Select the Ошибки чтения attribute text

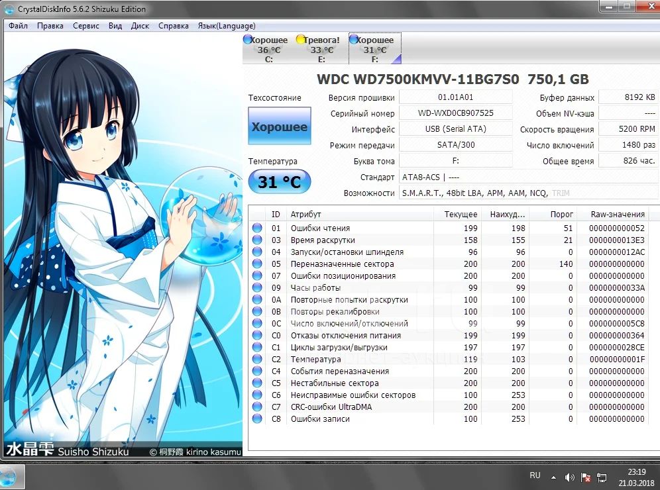[320, 228]
